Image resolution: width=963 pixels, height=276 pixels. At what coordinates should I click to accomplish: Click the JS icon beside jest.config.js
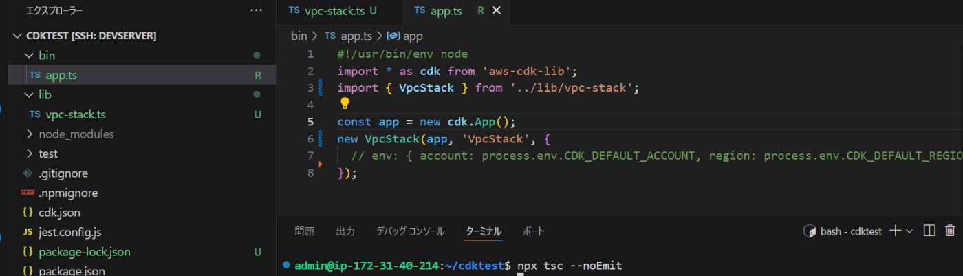(28, 233)
